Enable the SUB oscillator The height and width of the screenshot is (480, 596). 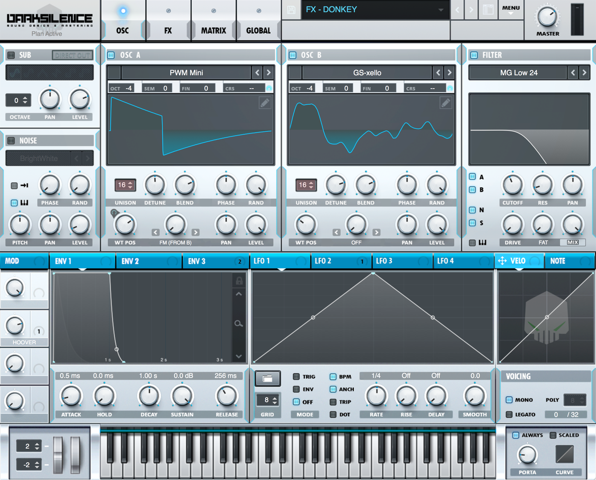(x=11, y=55)
